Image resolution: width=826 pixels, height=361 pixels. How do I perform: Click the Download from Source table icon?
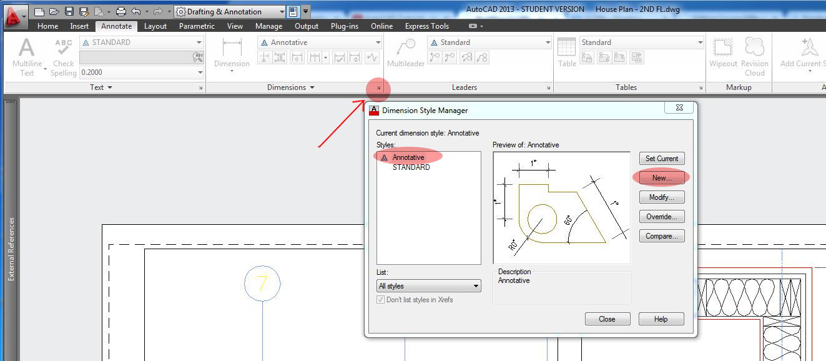click(604, 57)
